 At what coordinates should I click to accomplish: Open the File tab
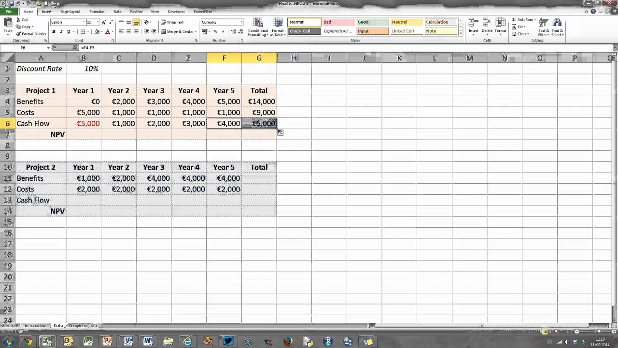tap(9, 12)
